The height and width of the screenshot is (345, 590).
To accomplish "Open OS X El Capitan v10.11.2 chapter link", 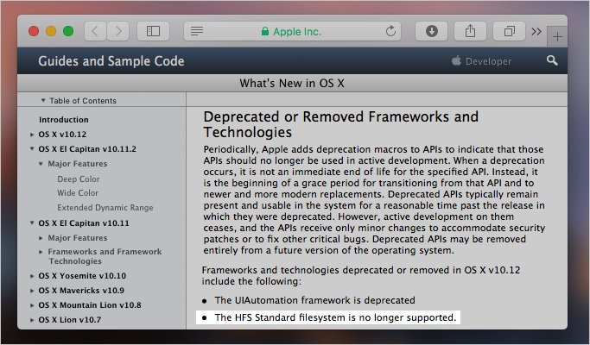I will [x=87, y=149].
